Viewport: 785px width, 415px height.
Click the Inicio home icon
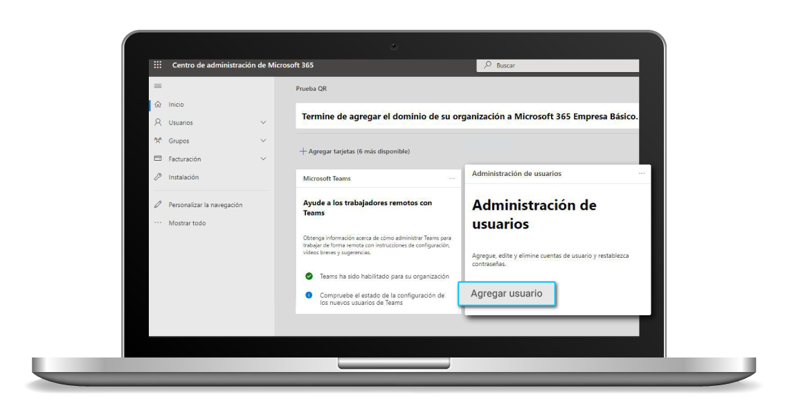159,104
